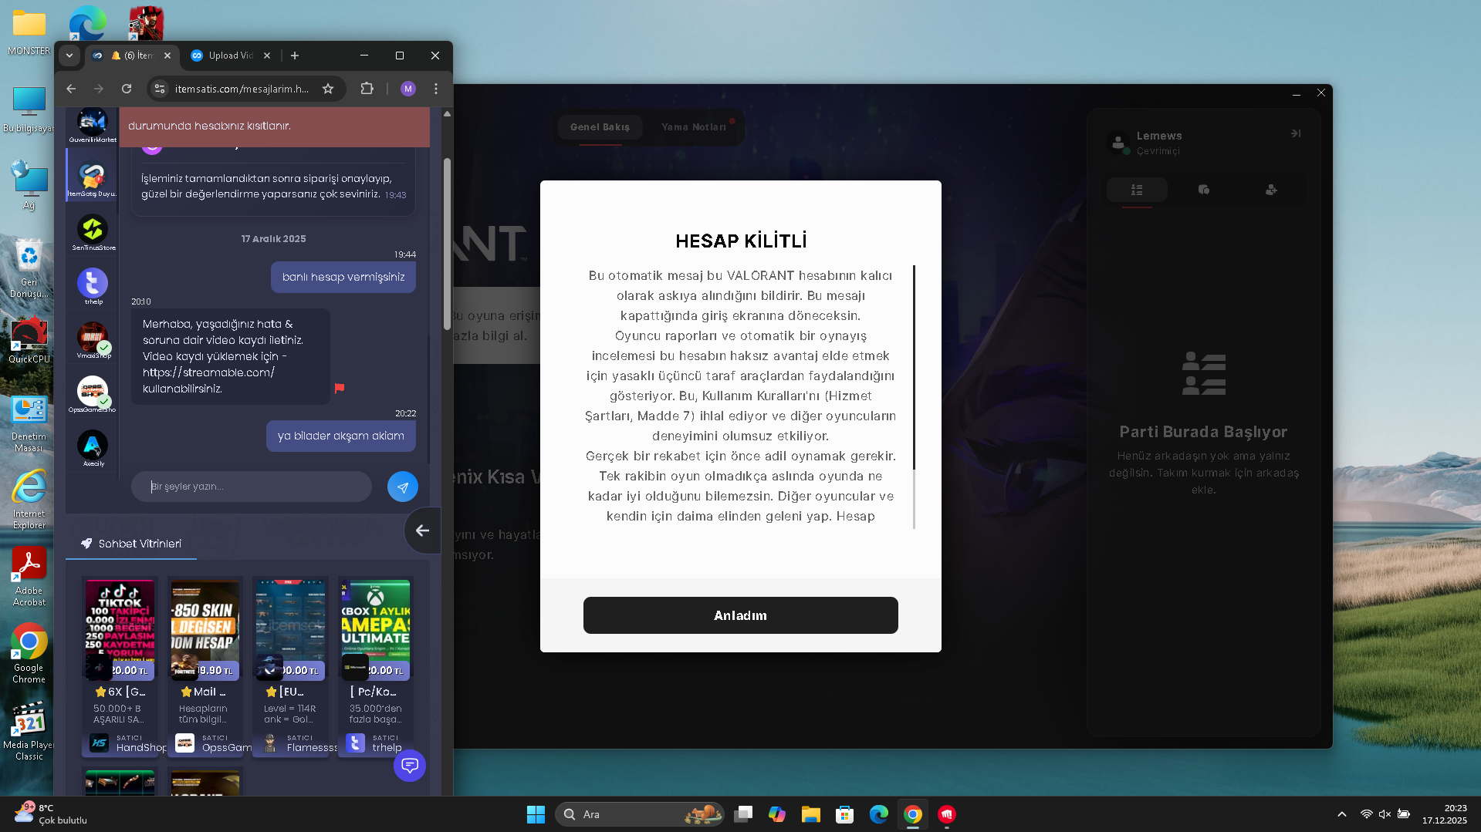Select the MONSTER folder on the desktop
Screen dimensions: 1481x832
click(29, 32)
